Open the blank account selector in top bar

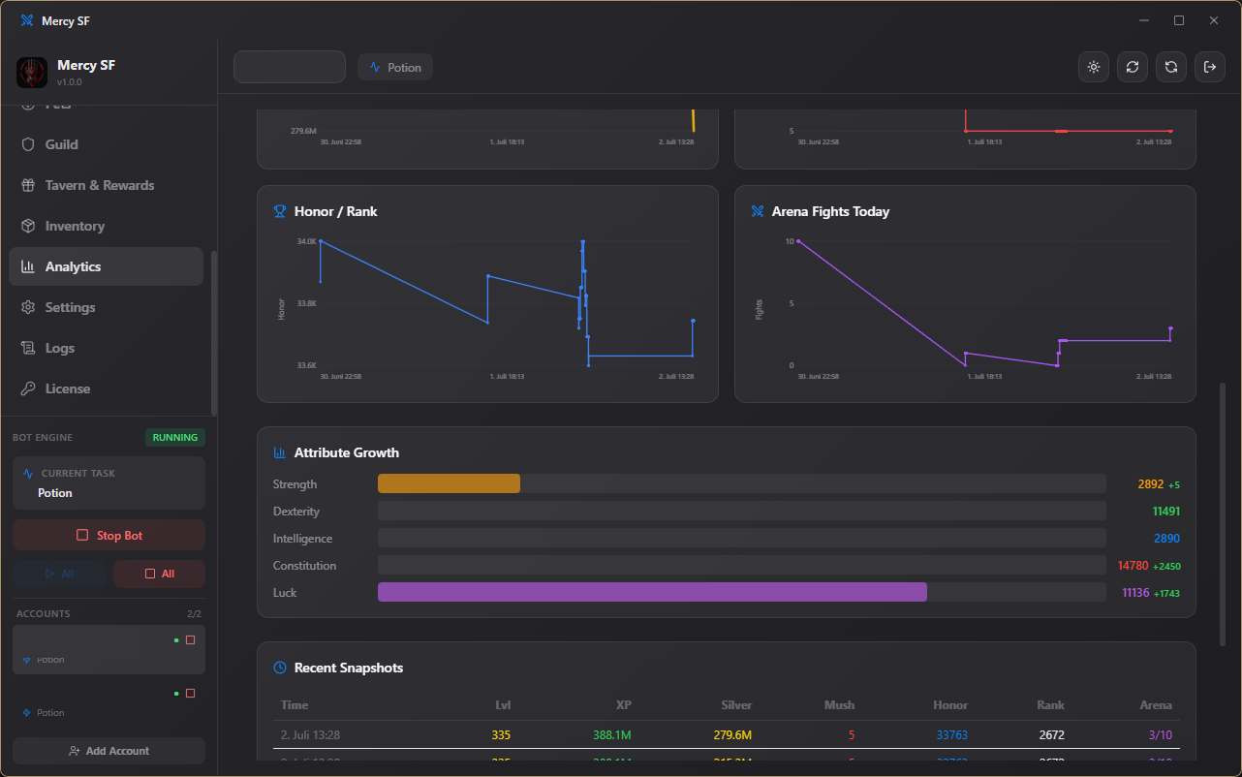point(290,67)
